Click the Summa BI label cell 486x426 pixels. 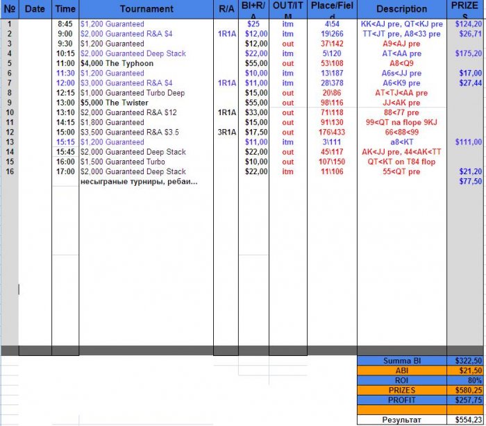(402, 361)
